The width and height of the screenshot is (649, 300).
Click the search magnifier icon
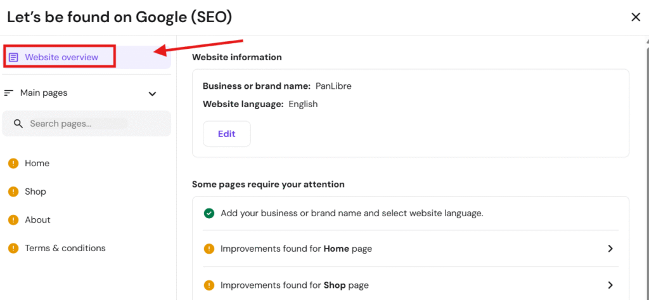click(18, 124)
